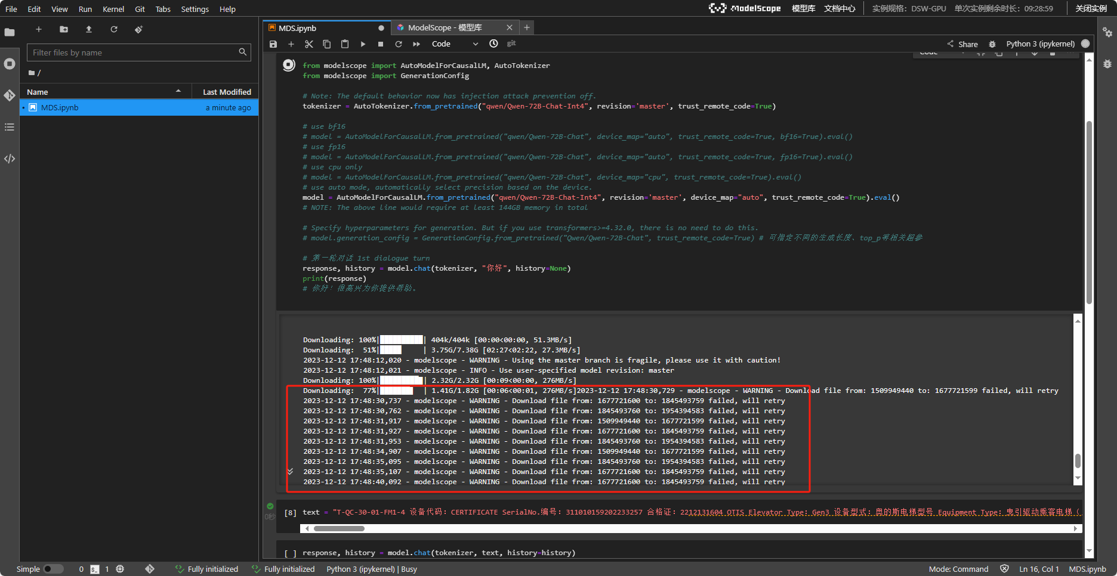The width and height of the screenshot is (1117, 576).
Task: Click the terminal count icon in status bar
Action: point(95,569)
